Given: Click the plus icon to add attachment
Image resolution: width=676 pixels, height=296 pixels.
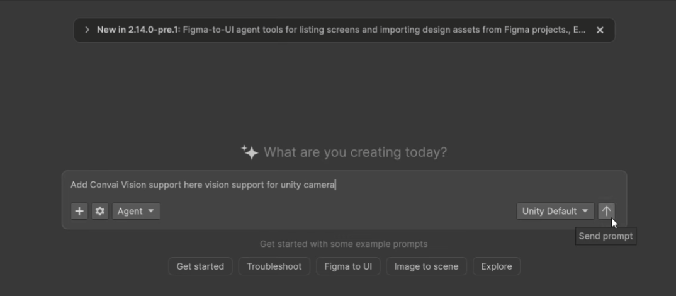Looking at the screenshot, I should tap(79, 211).
